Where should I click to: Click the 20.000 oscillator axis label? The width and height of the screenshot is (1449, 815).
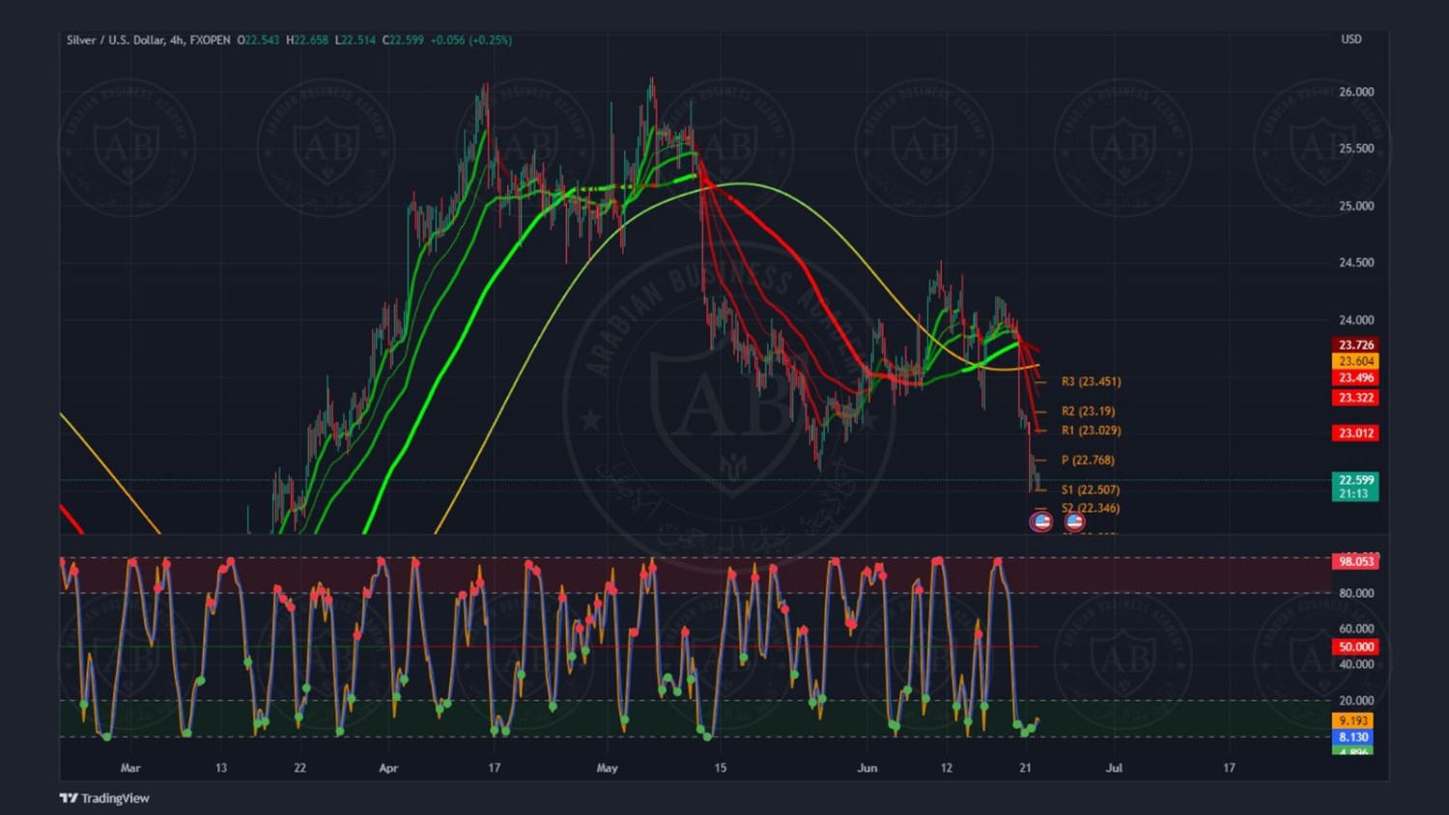[x=1356, y=700]
